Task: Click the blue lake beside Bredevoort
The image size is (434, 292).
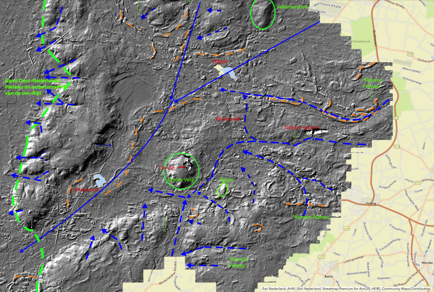Action: pyautogui.click(x=99, y=180)
